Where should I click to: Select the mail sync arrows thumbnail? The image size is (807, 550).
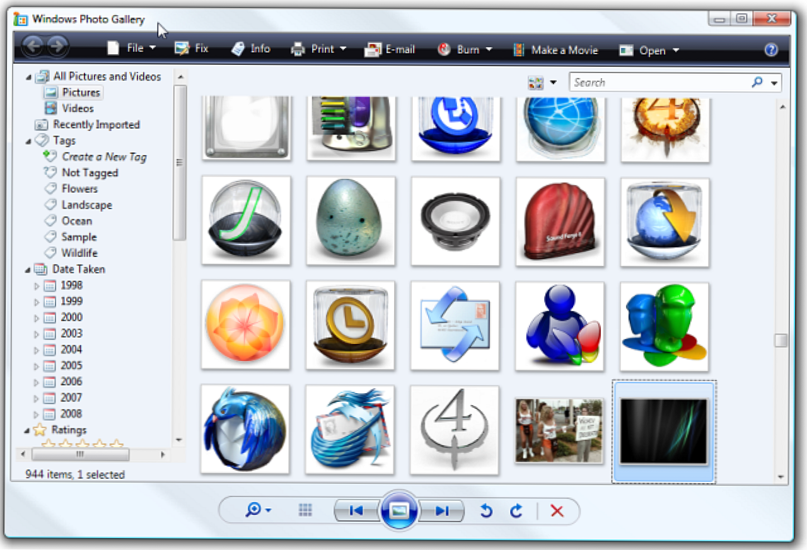click(x=455, y=326)
